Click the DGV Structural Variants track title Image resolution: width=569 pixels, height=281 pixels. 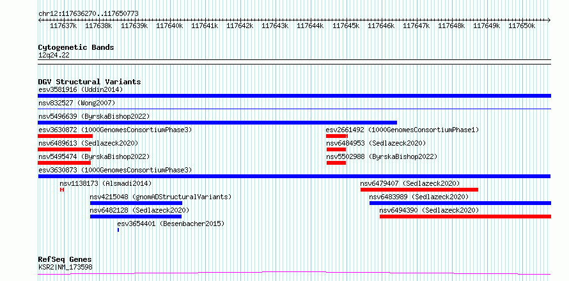coord(90,82)
